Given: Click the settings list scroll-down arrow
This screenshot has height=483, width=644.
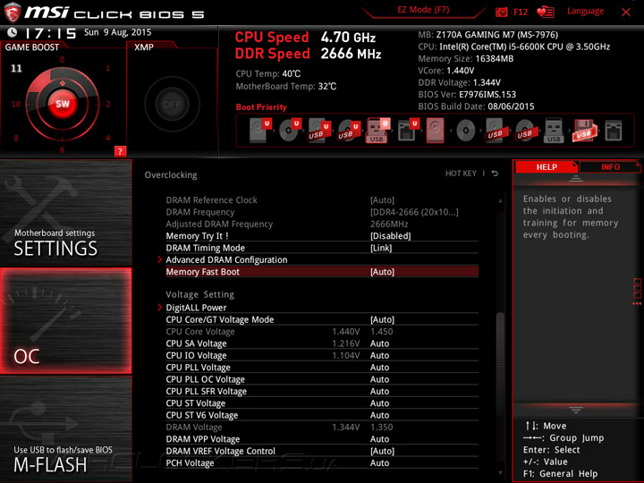Looking at the screenshot, I should pos(500,473).
